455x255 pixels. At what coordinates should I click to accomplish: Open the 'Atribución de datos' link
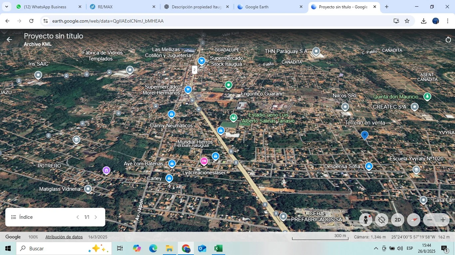click(64, 237)
